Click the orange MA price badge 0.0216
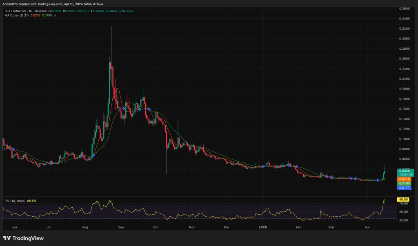This screenshot has width=418, height=246. click(403, 178)
